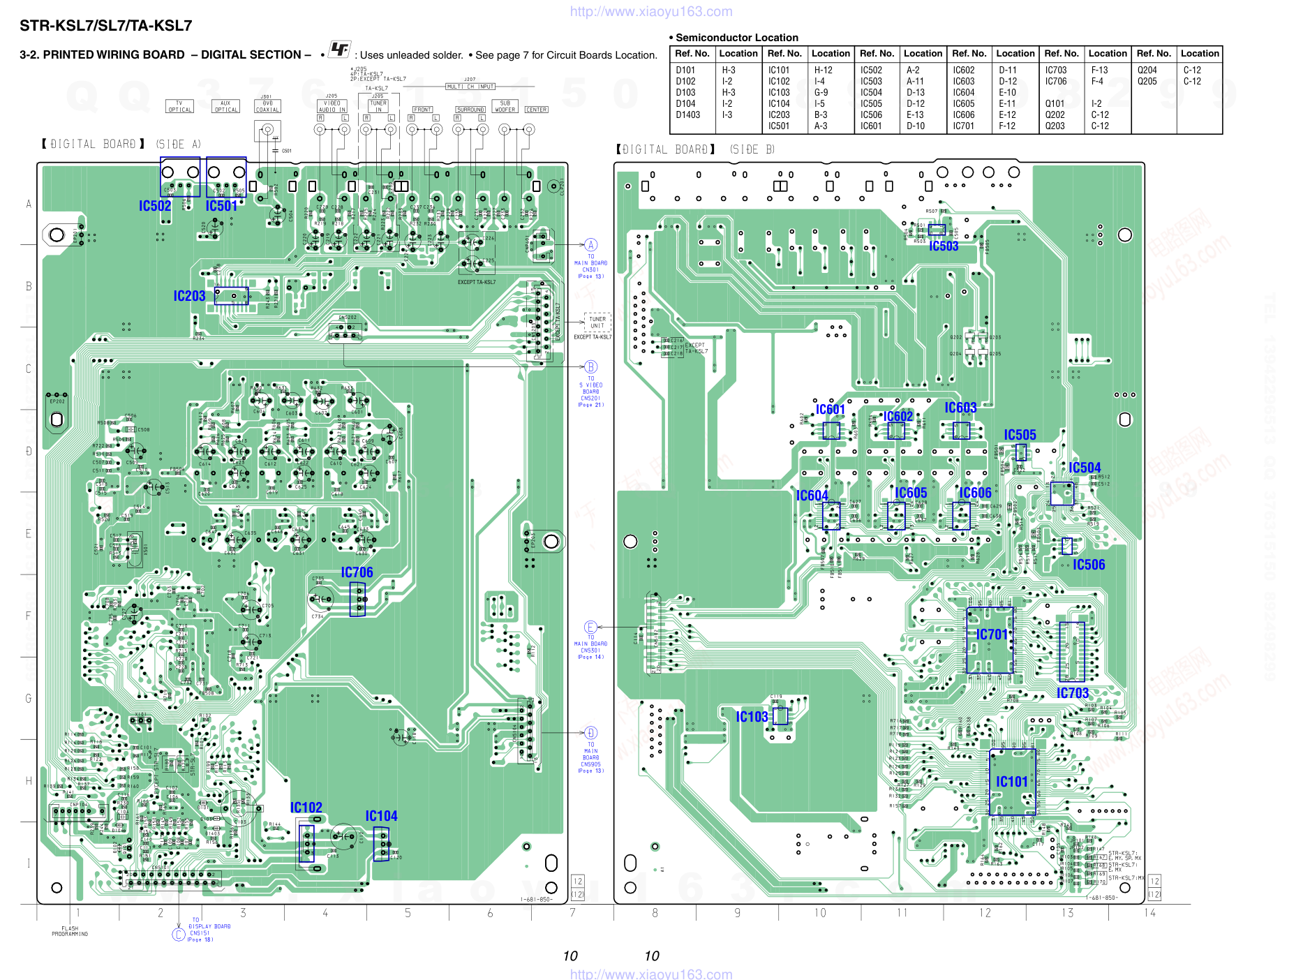
Task: Click the TUNER UNIT dashed box
Action: (x=597, y=322)
